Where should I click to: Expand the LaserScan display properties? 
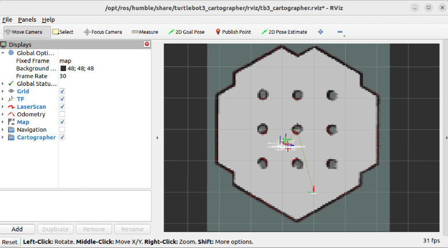(3, 107)
